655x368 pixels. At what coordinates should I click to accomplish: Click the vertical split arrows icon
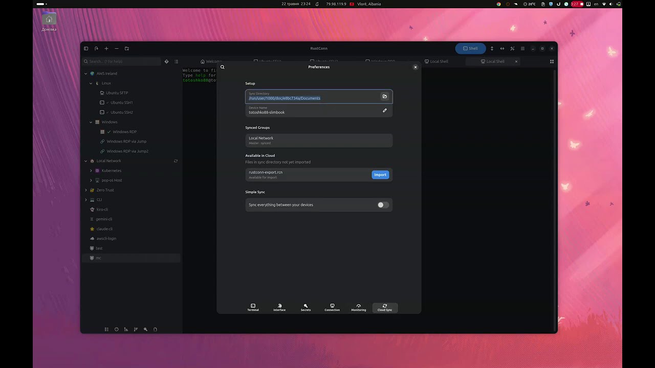[492, 49]
